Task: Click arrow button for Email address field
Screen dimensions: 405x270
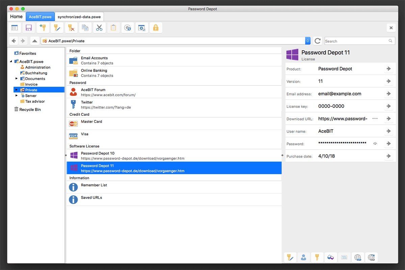Action: tap(389, 94)
